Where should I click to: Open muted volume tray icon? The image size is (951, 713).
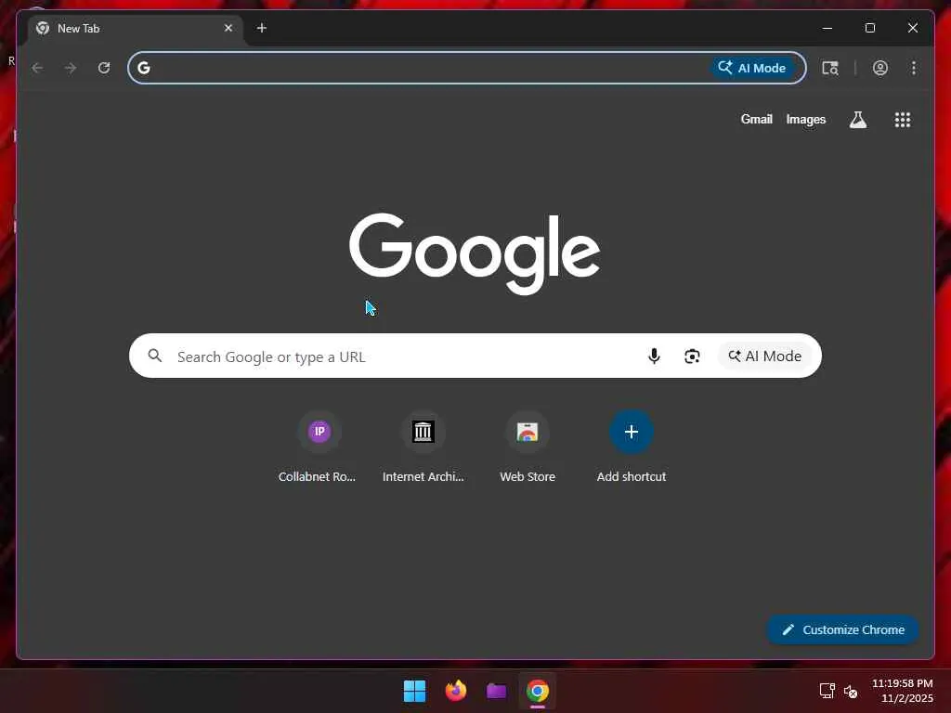[851, 691]
